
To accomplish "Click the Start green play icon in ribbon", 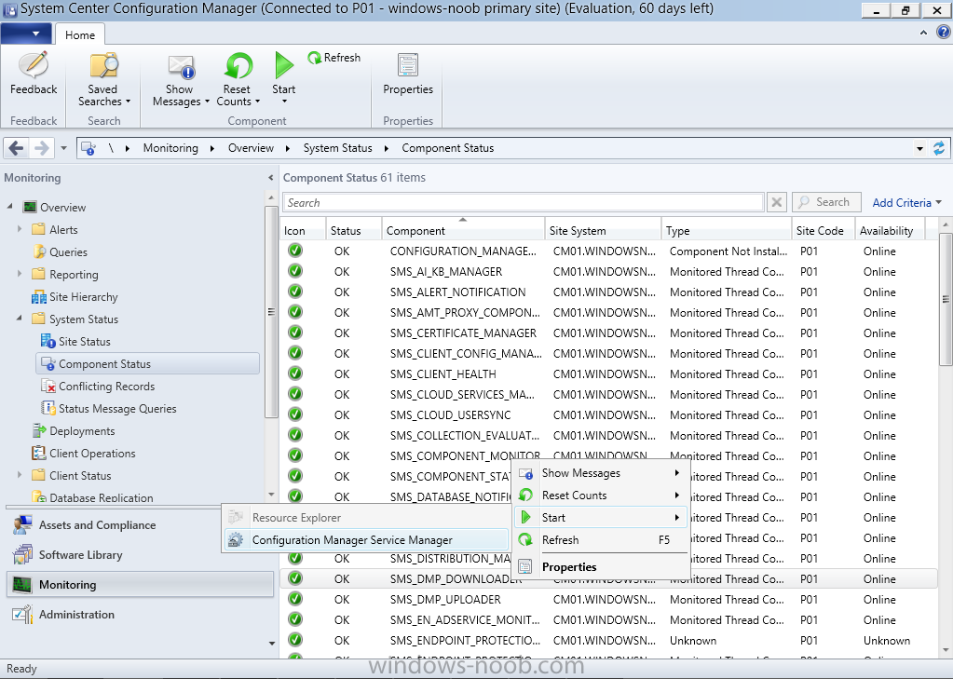I will click(283, 65).
